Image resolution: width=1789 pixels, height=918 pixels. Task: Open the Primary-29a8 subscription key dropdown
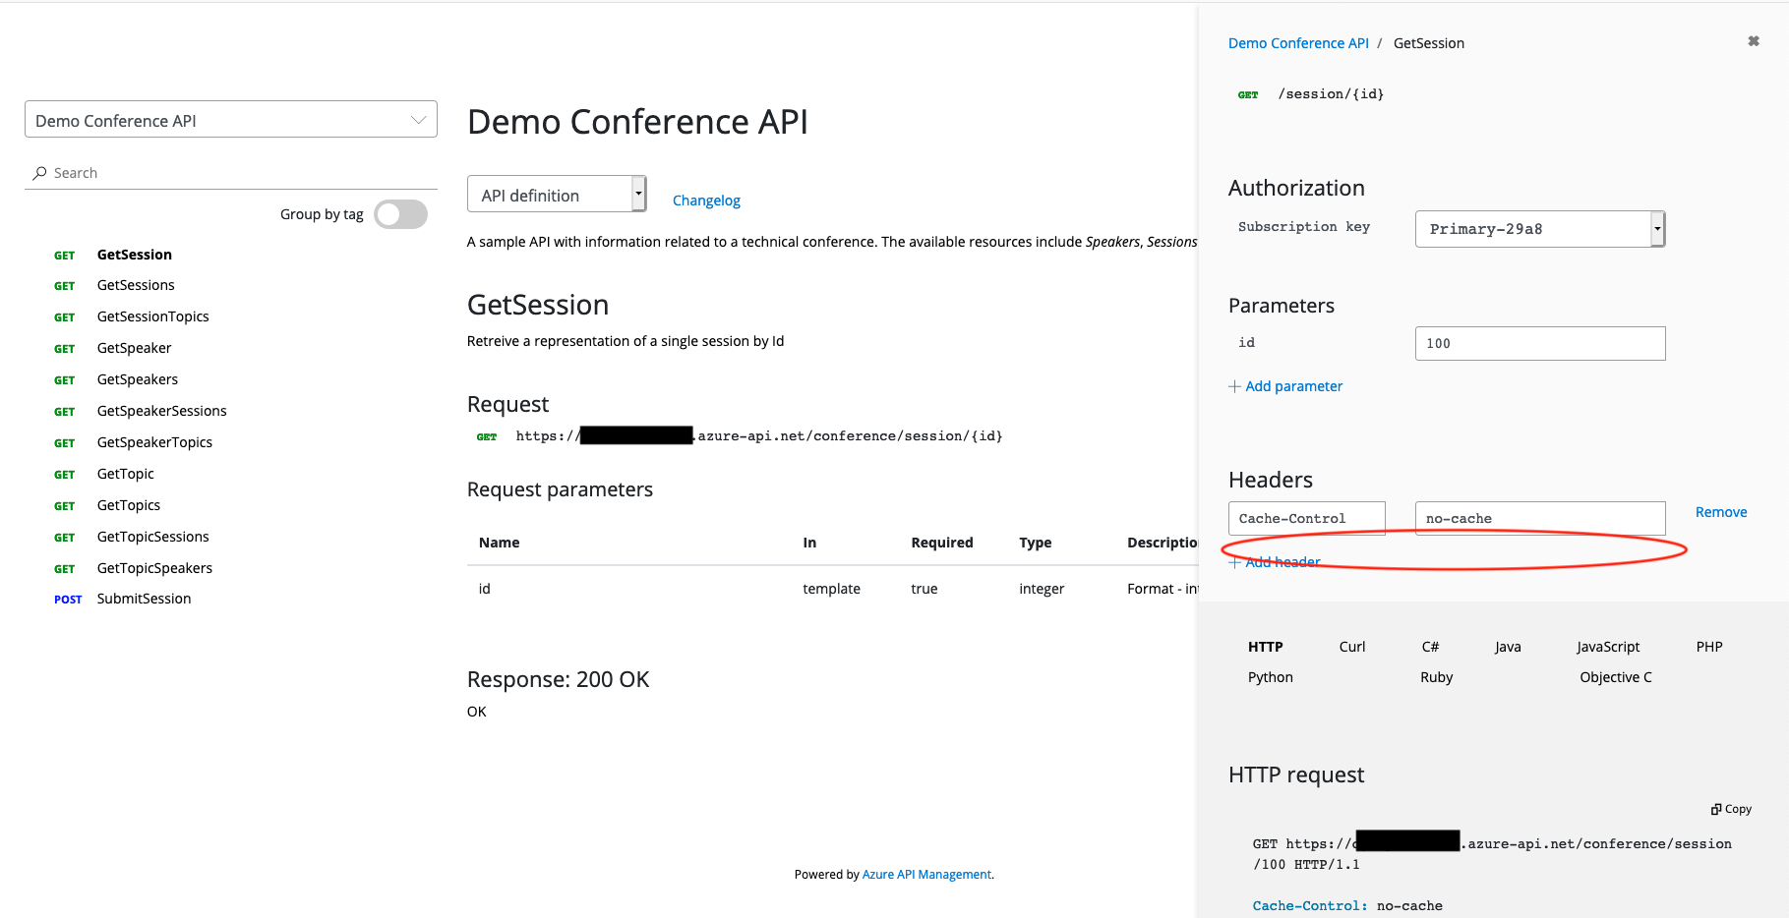(x=1657, y=228)
